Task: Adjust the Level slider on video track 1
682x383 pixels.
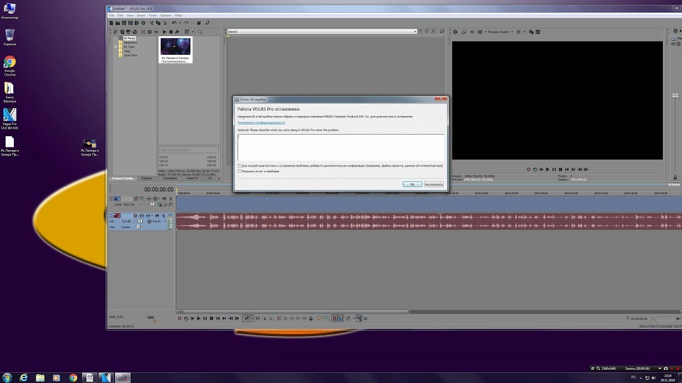Action: click(152, 204)
